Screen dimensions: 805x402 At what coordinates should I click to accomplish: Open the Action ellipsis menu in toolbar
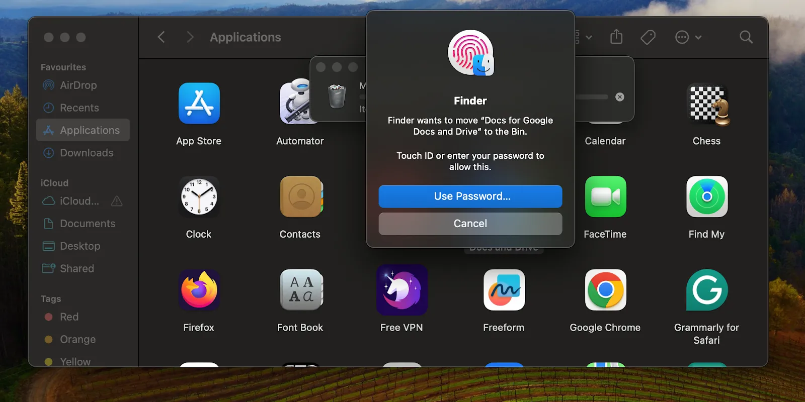[688, 37]
